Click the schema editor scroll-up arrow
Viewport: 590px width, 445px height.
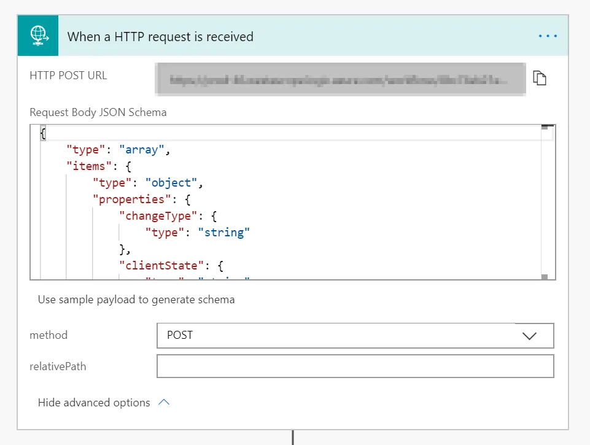point(544,125)
